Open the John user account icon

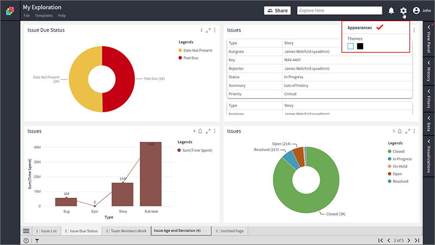(x=416, y=10)
